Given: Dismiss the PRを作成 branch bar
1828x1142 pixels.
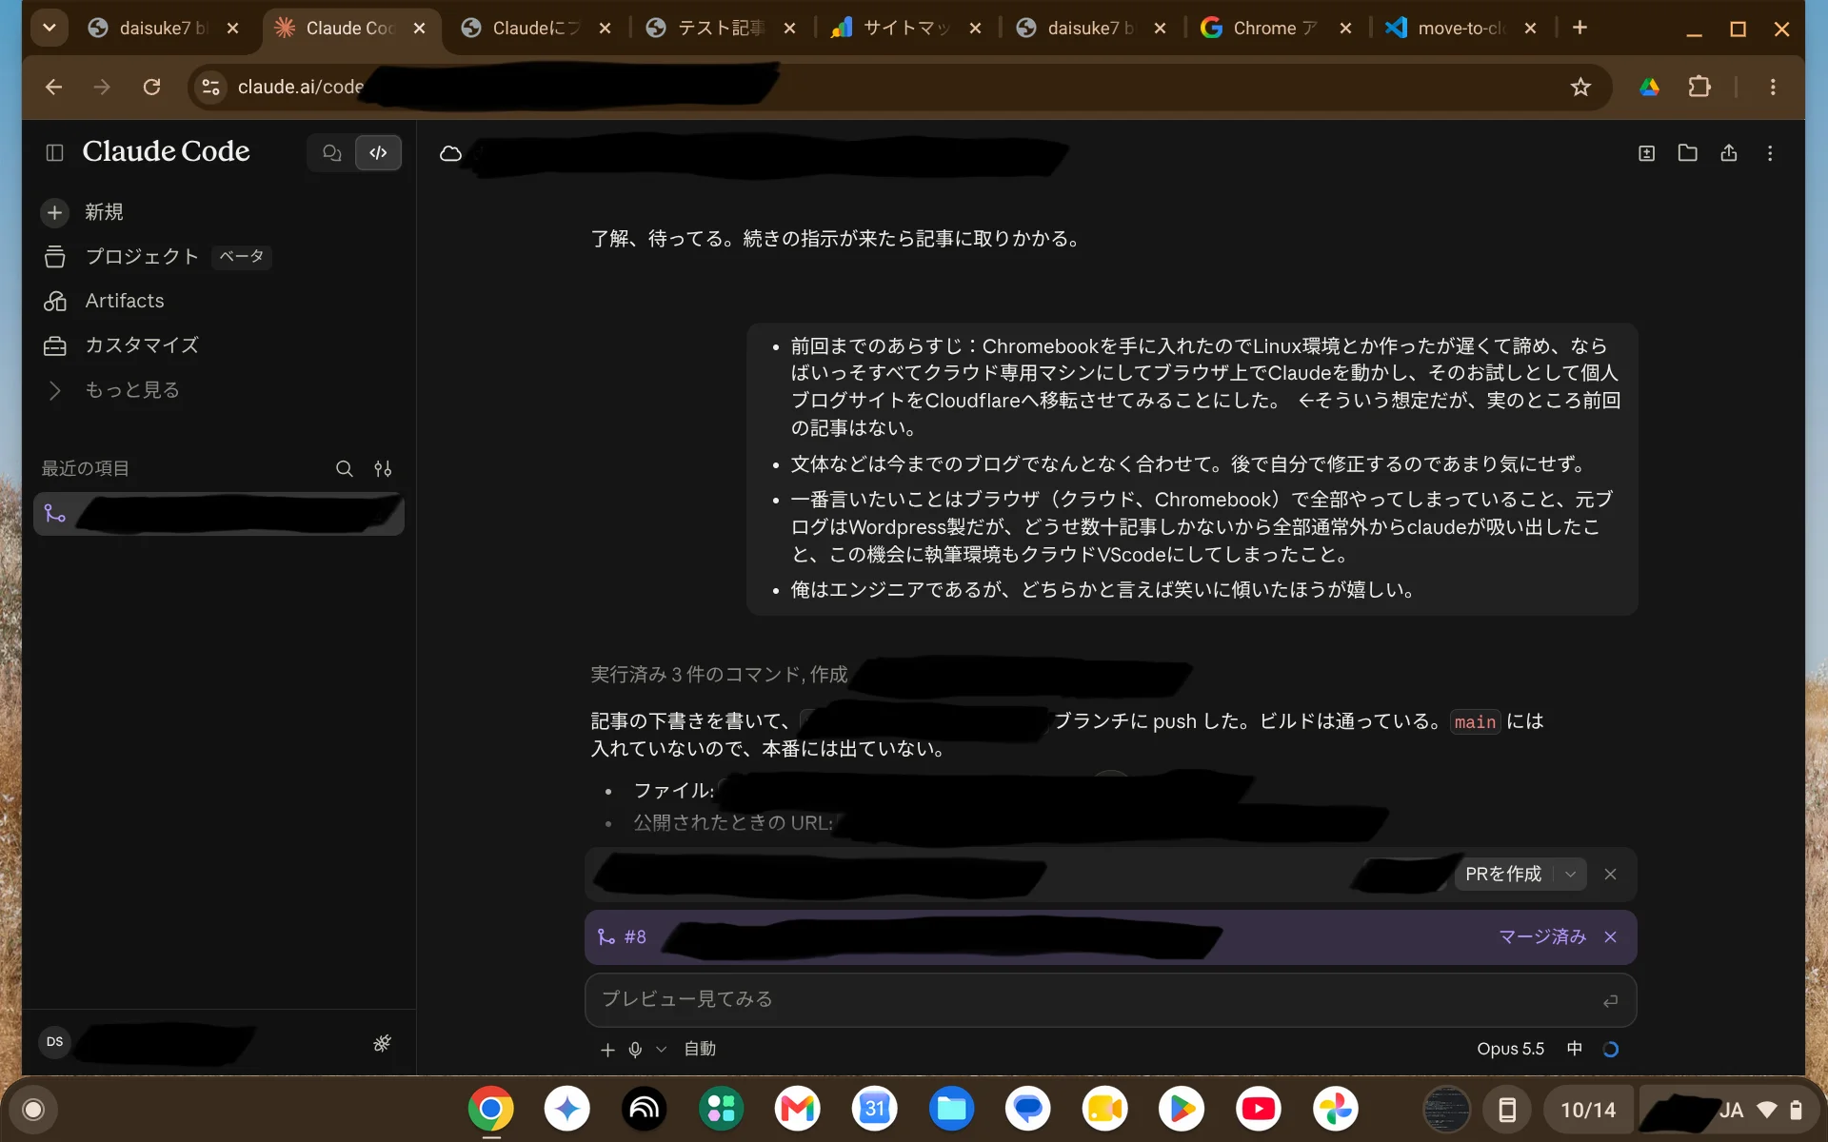Looking at the screenshot, I should click(x=1610, y=874).
